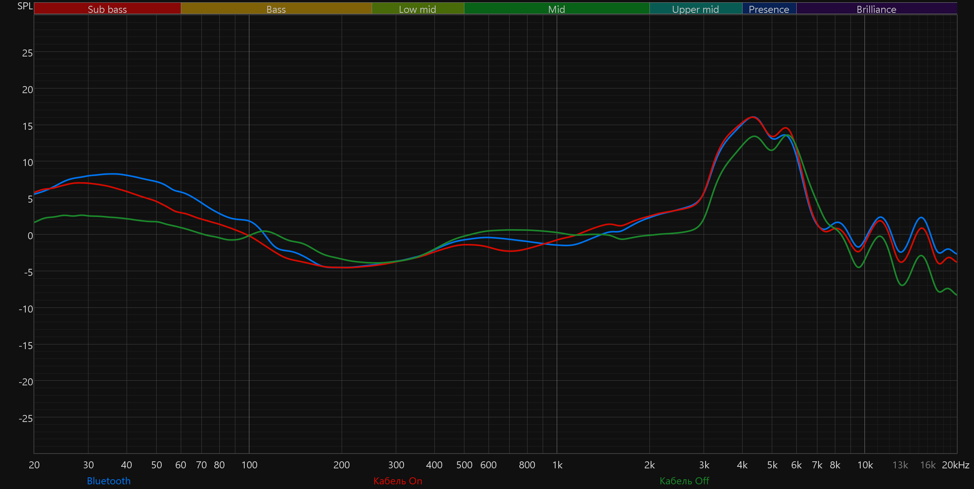Click the 25 dB SPL axis label
This screenshot has width=974, height=489.
[x=27, y=53]
